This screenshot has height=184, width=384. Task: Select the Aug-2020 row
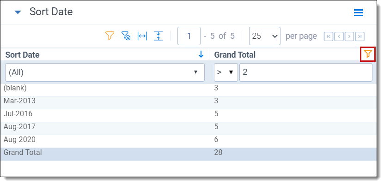(x=189, y=140)
